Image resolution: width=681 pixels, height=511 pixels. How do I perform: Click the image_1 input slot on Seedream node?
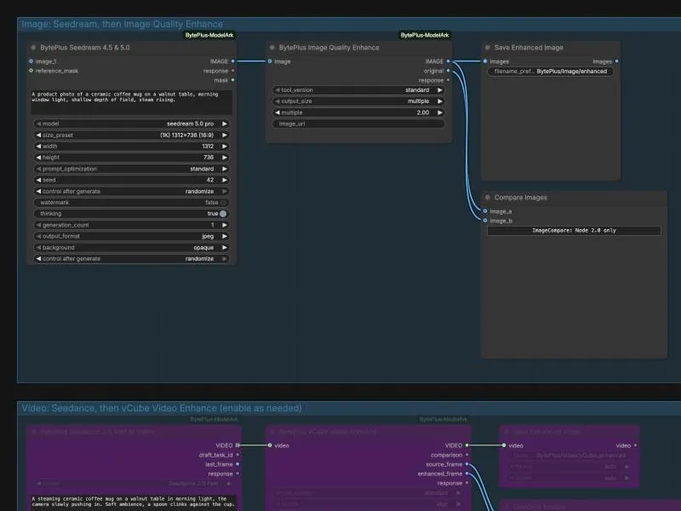(x=31, y=61)
